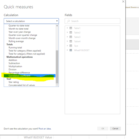The height and width of the screenshot is (139, 139).
Task: Select Table2 label in Fields
Action: click(x=77, y=33)
